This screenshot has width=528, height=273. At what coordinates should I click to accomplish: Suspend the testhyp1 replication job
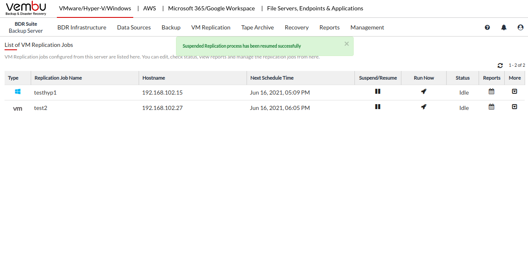click(x=378, y=91)
